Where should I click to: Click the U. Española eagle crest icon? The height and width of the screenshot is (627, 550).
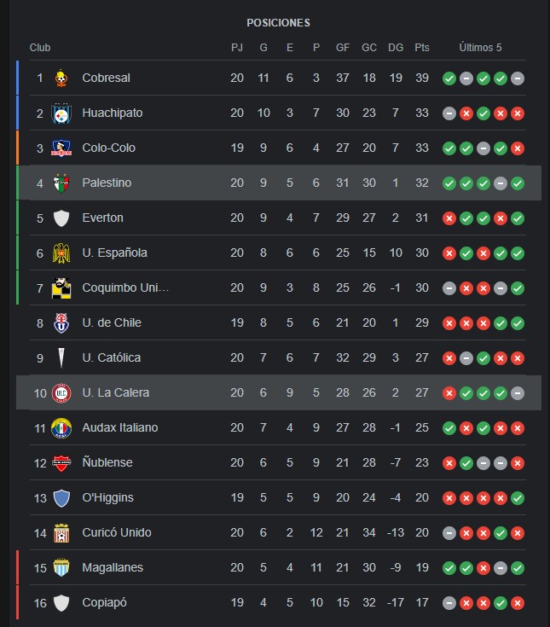pyautogui.click(x=61, y=253)
